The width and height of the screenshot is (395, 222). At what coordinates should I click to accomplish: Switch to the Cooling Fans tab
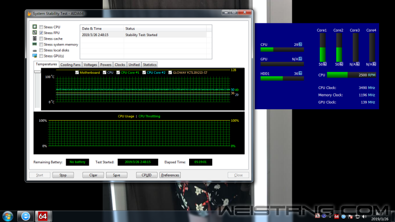coord(70,65)
